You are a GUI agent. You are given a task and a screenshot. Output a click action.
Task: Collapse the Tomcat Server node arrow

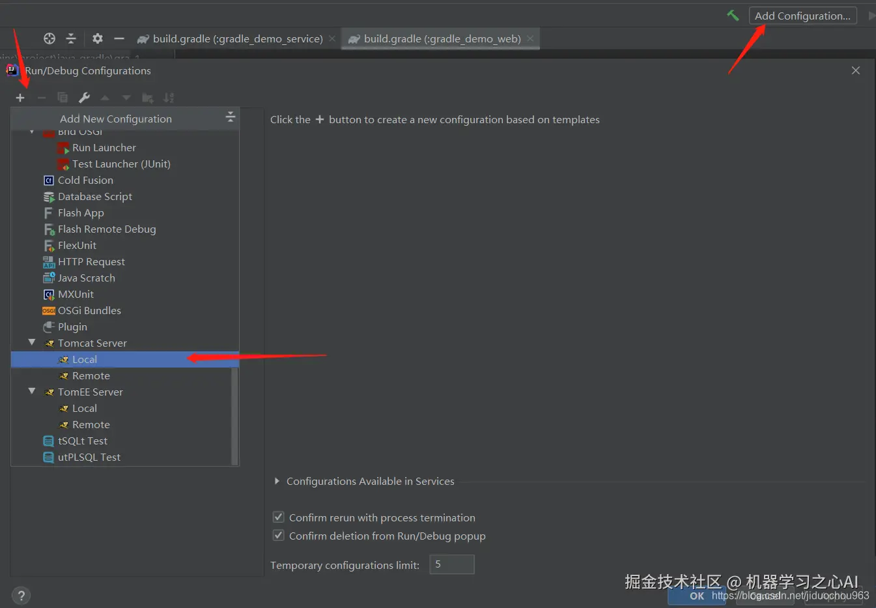(31, 342)
